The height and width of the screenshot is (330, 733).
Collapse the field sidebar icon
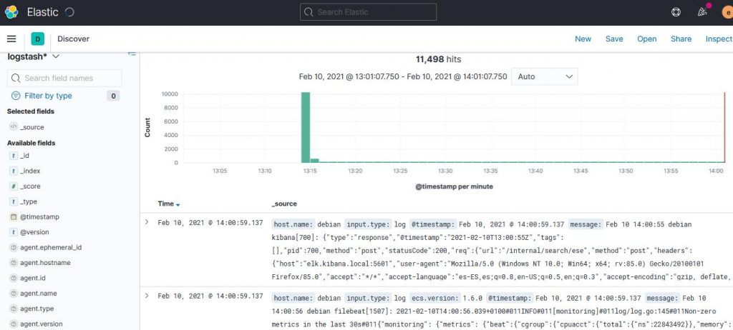[x=132, y=54]
